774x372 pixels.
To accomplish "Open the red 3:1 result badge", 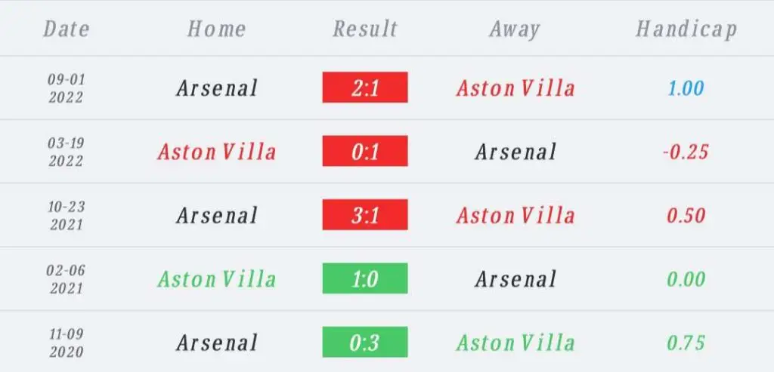I will pos(365,214).
